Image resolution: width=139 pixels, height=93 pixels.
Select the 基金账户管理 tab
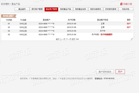click(51, 9)
